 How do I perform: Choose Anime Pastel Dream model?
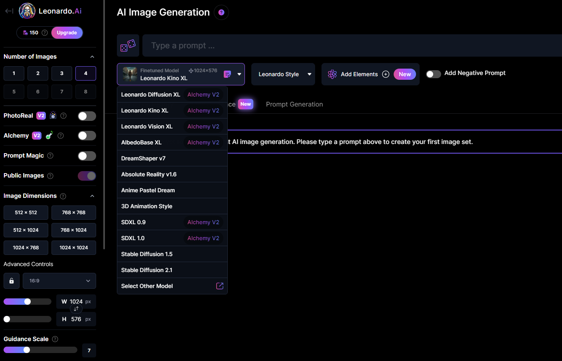[172, 190]
